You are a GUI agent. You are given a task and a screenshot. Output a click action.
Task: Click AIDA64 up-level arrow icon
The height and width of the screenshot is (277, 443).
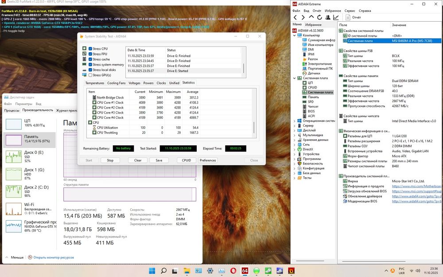point(311,17)
